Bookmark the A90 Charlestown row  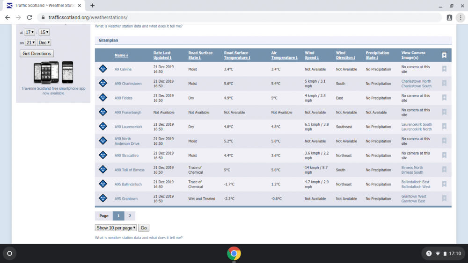coord(444,83)
